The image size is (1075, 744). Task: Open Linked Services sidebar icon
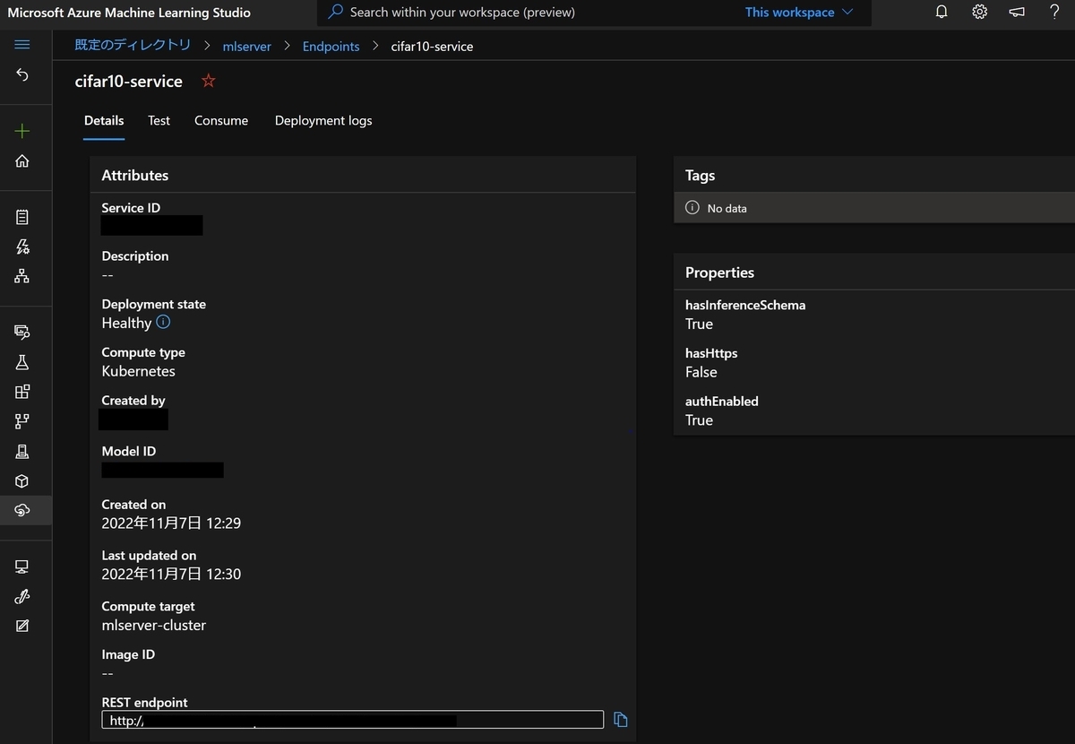(22, 597)
